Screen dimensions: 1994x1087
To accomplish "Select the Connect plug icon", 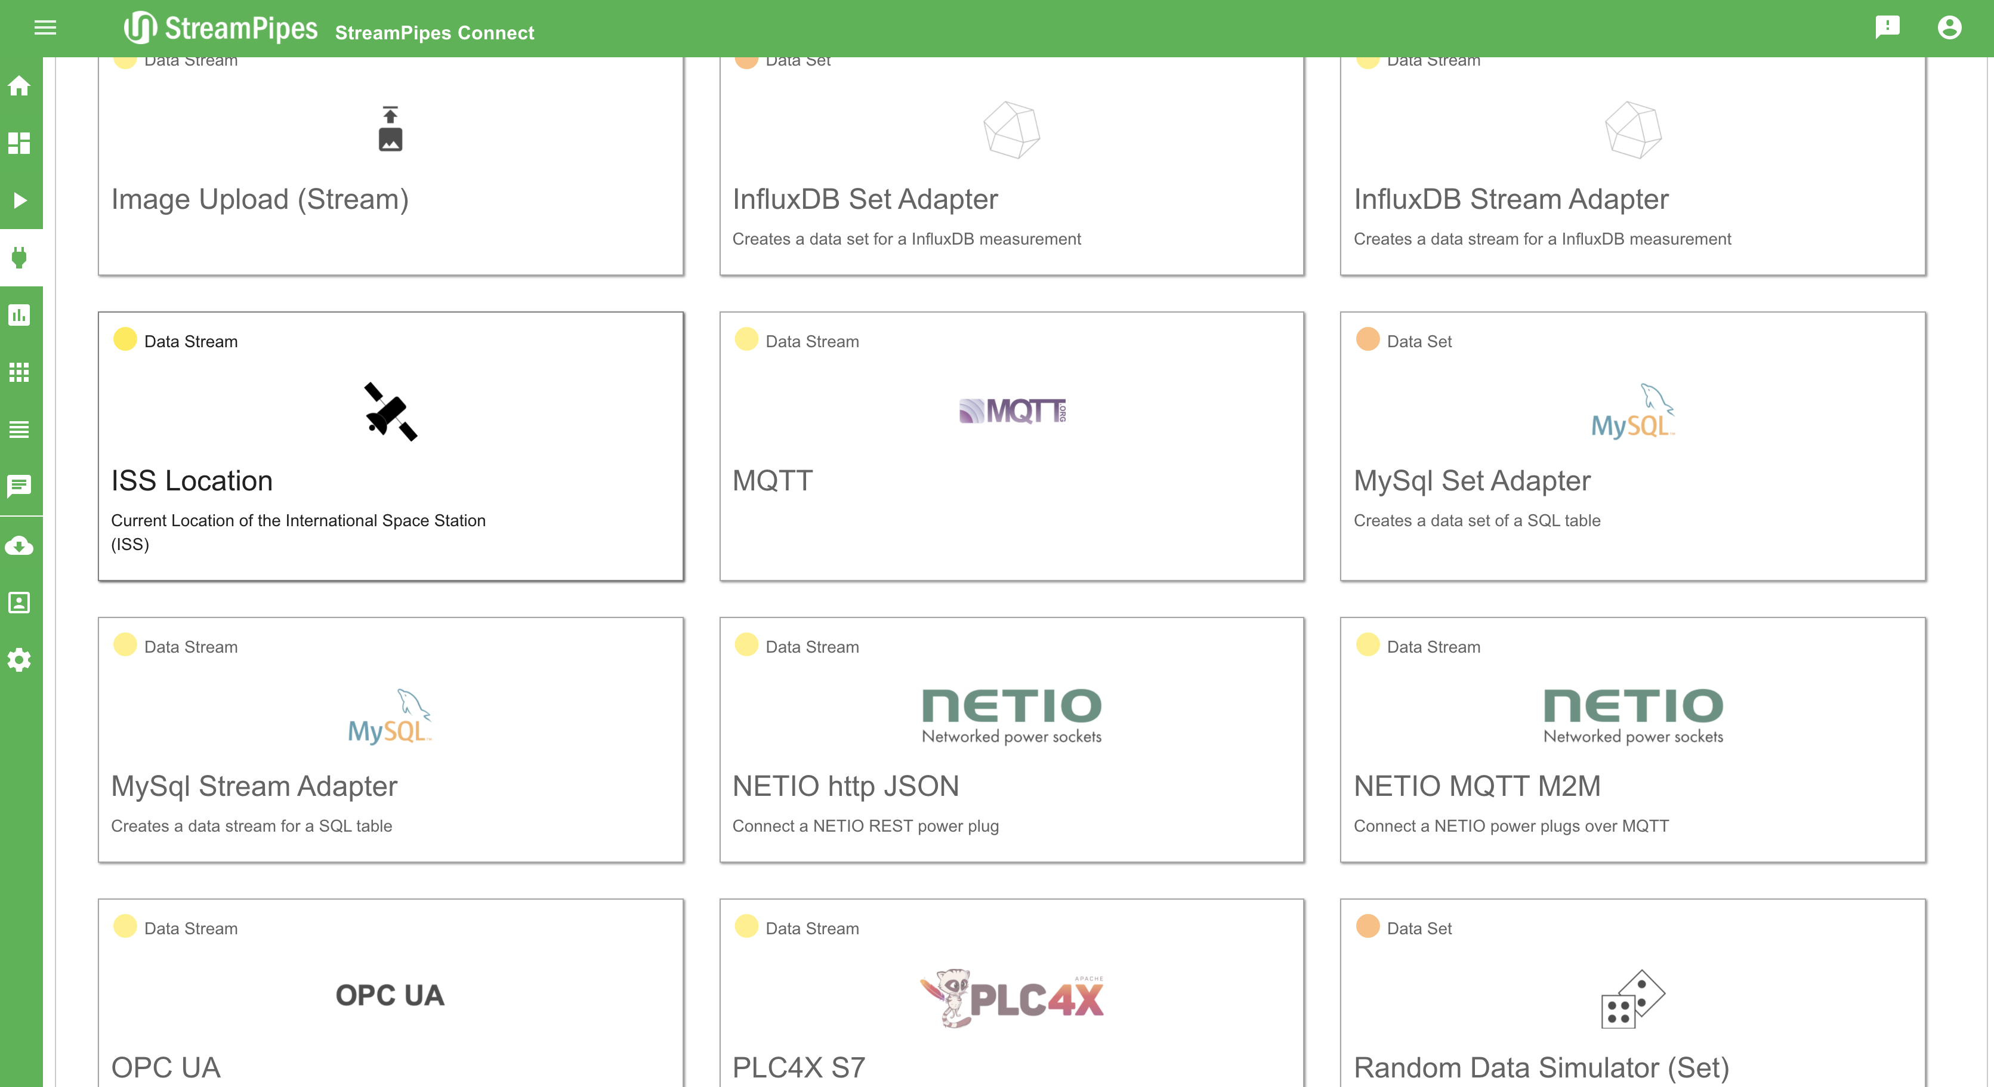I will point(19,258).
